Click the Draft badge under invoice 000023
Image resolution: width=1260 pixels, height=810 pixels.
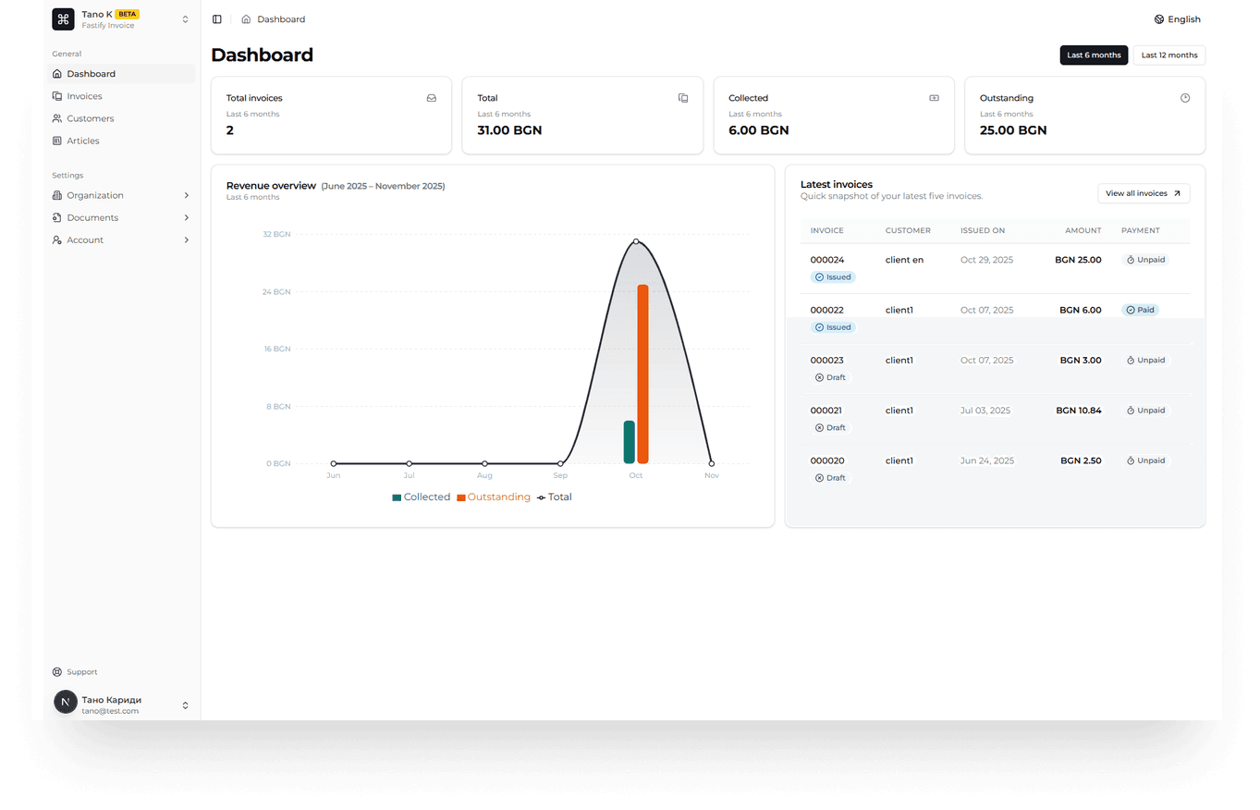tap(830, 377)
